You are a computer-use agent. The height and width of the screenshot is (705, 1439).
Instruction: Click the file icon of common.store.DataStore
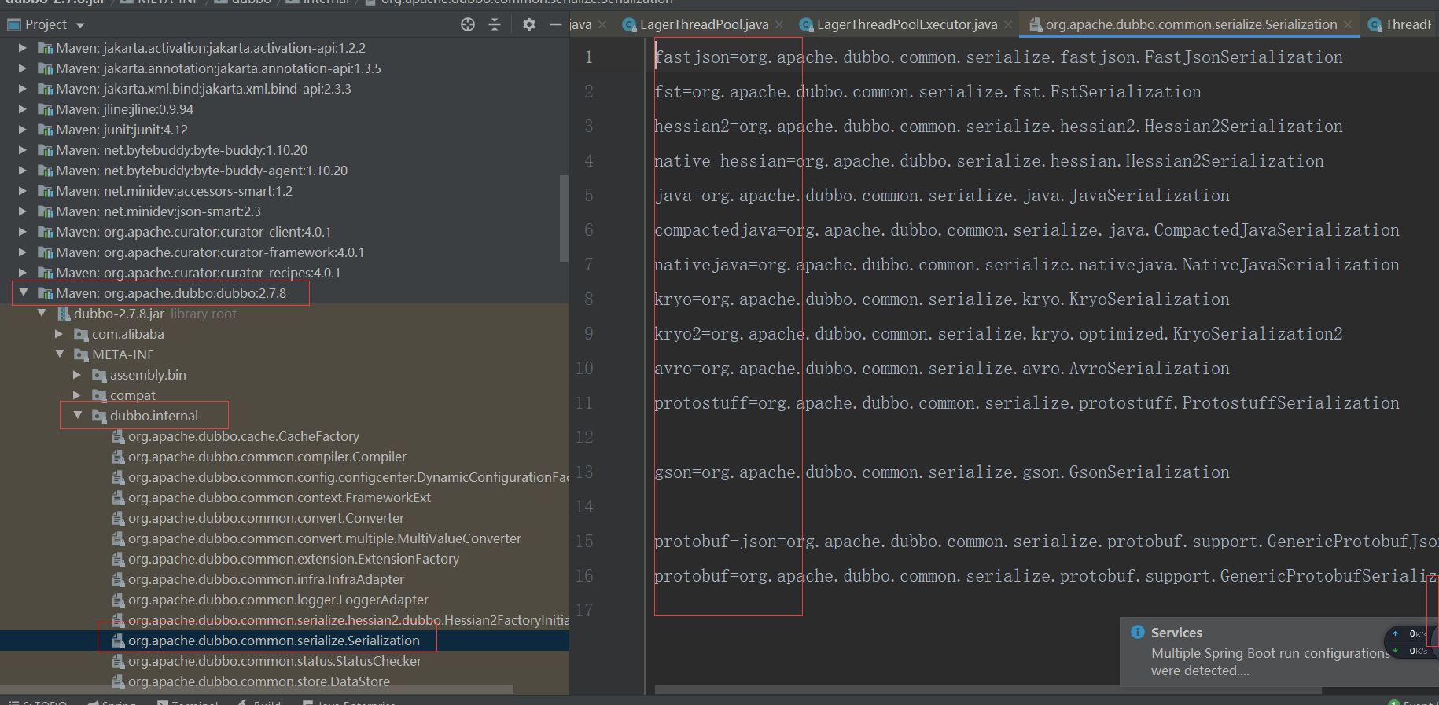point(118,681)
